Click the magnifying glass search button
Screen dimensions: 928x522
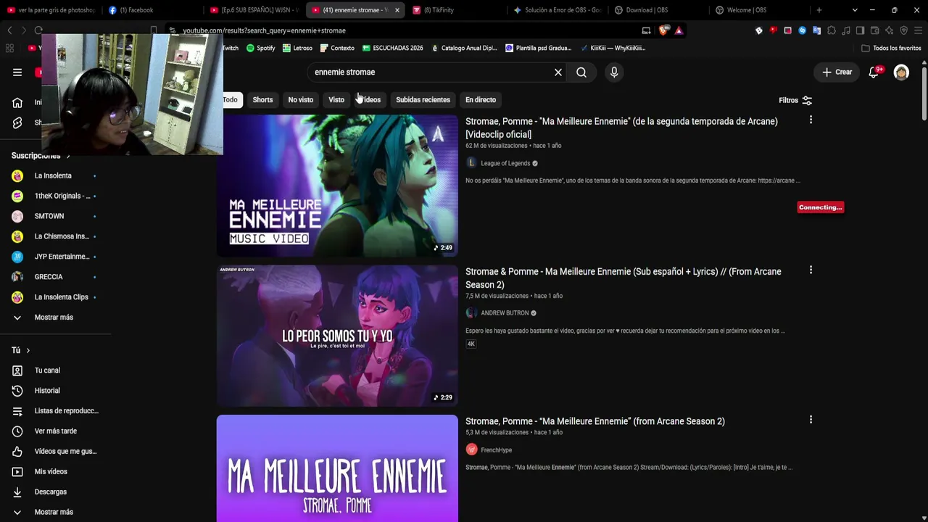(581, 72)
